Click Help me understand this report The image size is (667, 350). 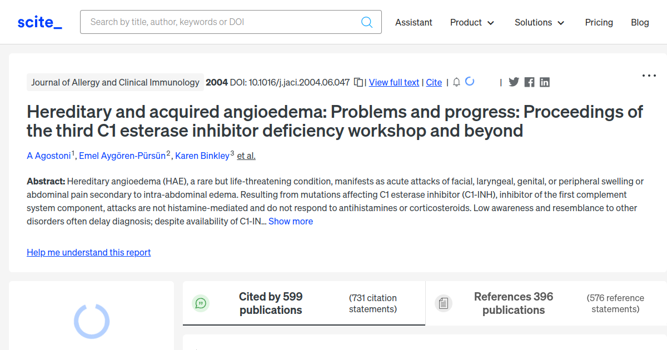point(88,252)
